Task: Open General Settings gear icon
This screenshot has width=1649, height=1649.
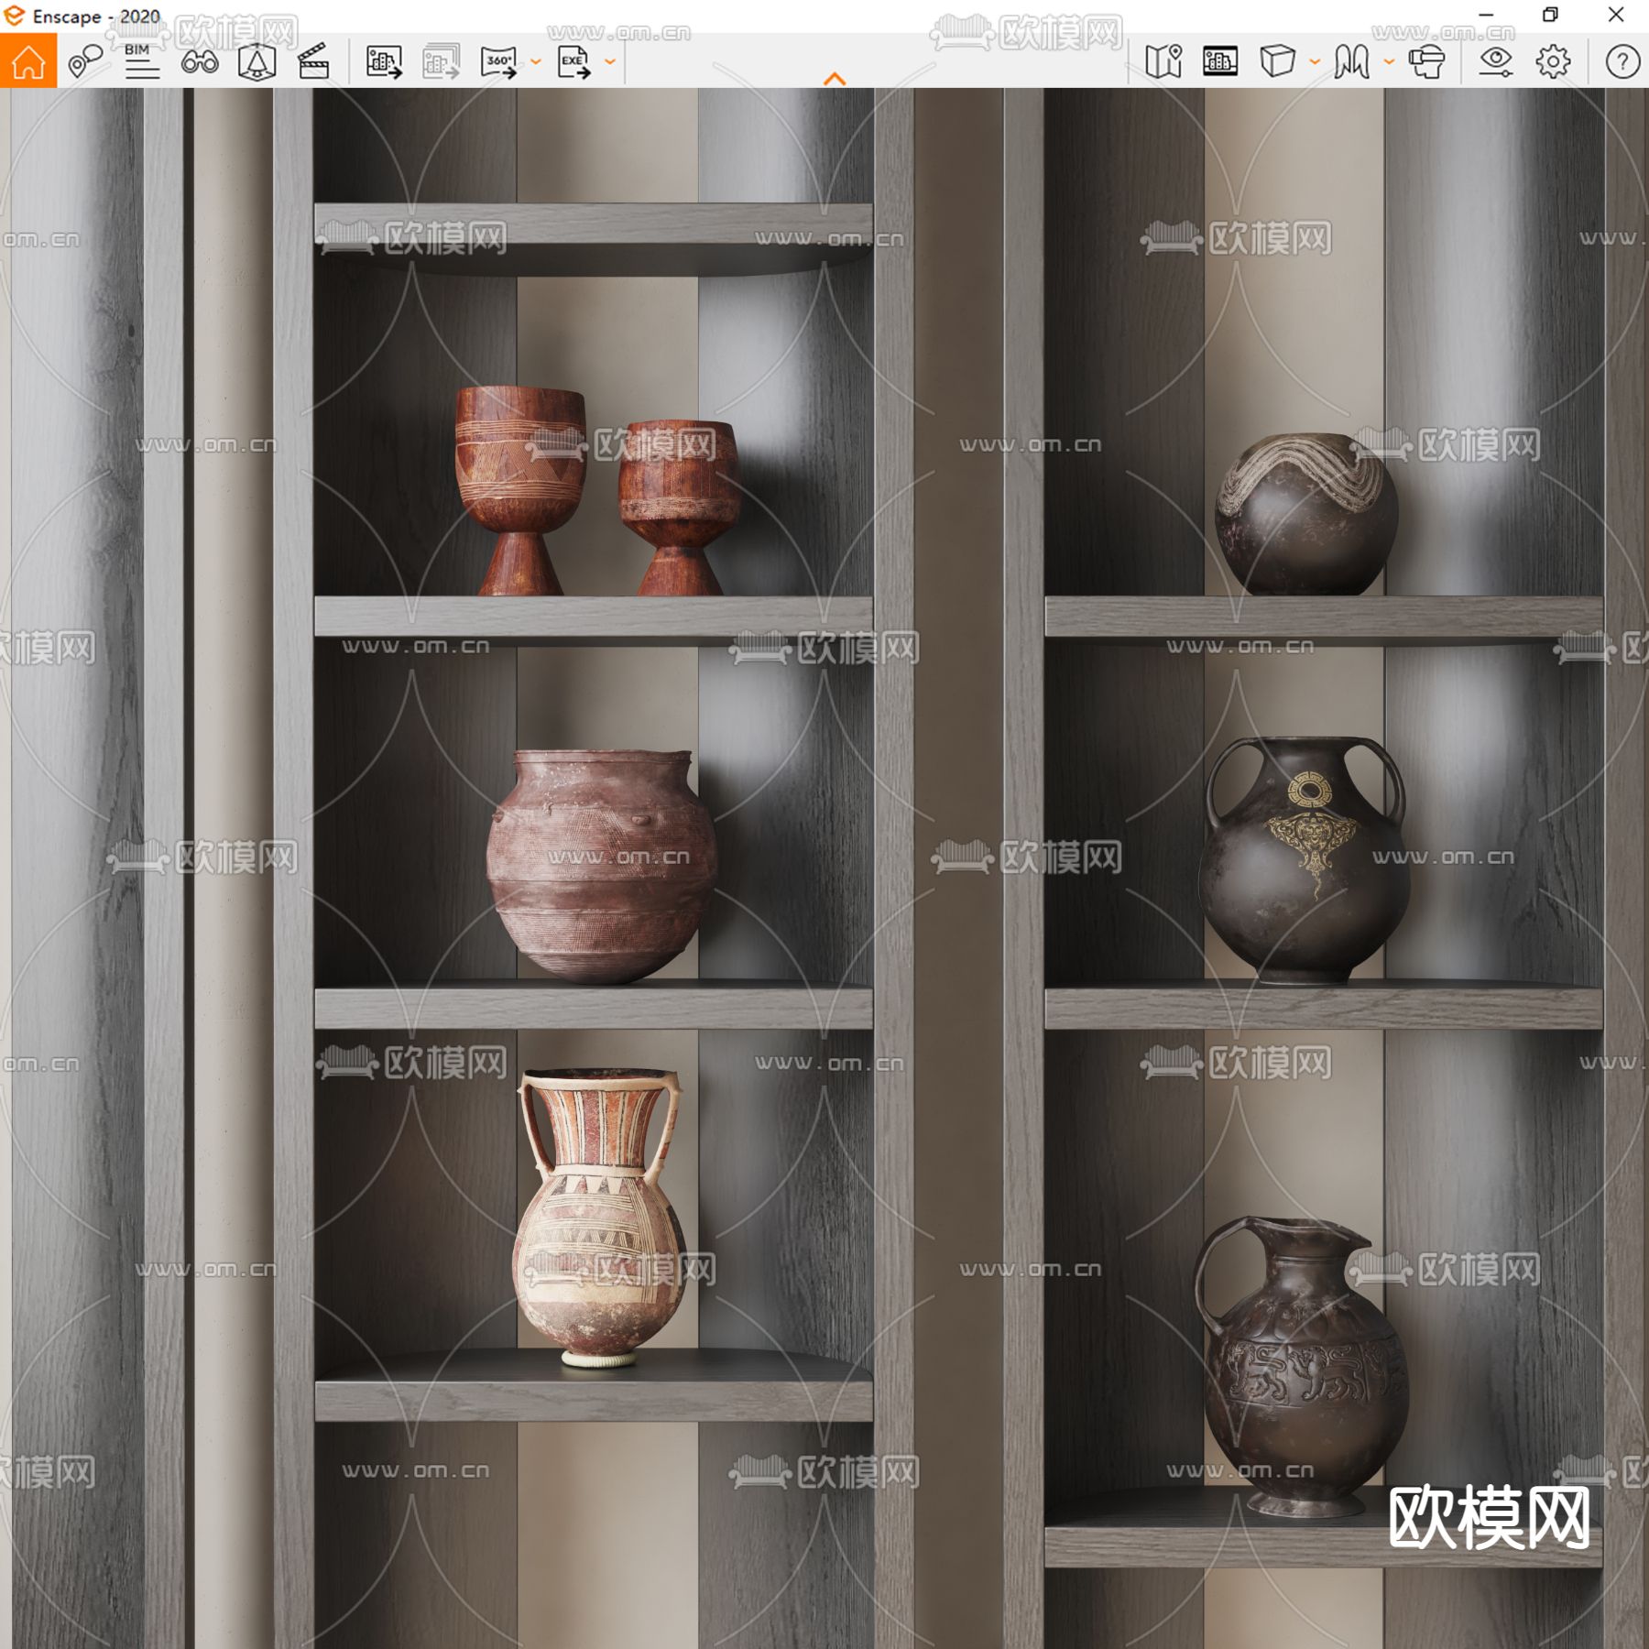Action: point(1553,61)
